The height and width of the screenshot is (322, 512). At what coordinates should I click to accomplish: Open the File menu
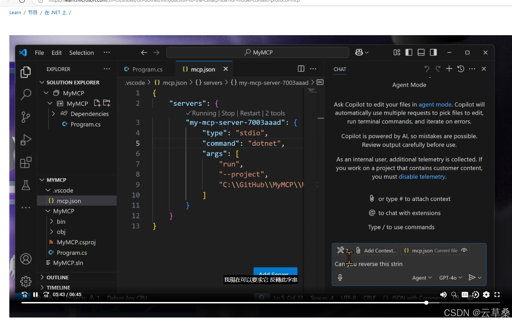[39, 52]
